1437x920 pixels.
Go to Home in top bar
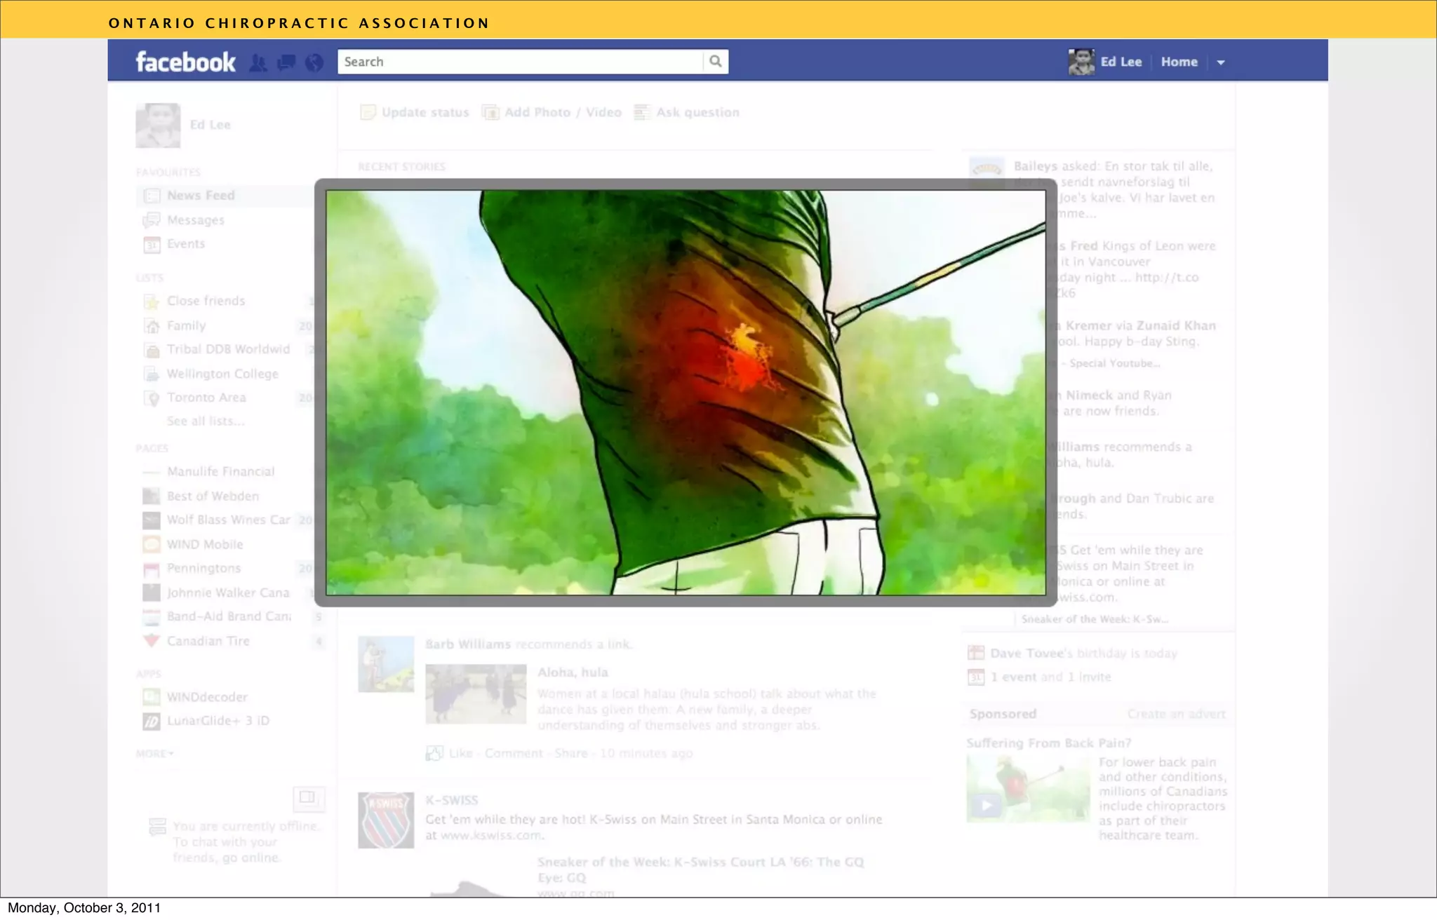(1179, 62)
